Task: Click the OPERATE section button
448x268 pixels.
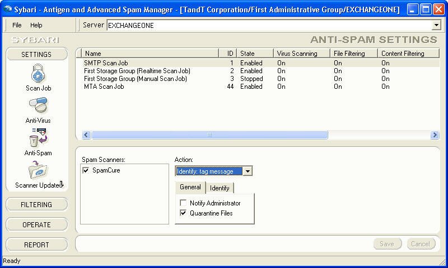Action: 36,225
